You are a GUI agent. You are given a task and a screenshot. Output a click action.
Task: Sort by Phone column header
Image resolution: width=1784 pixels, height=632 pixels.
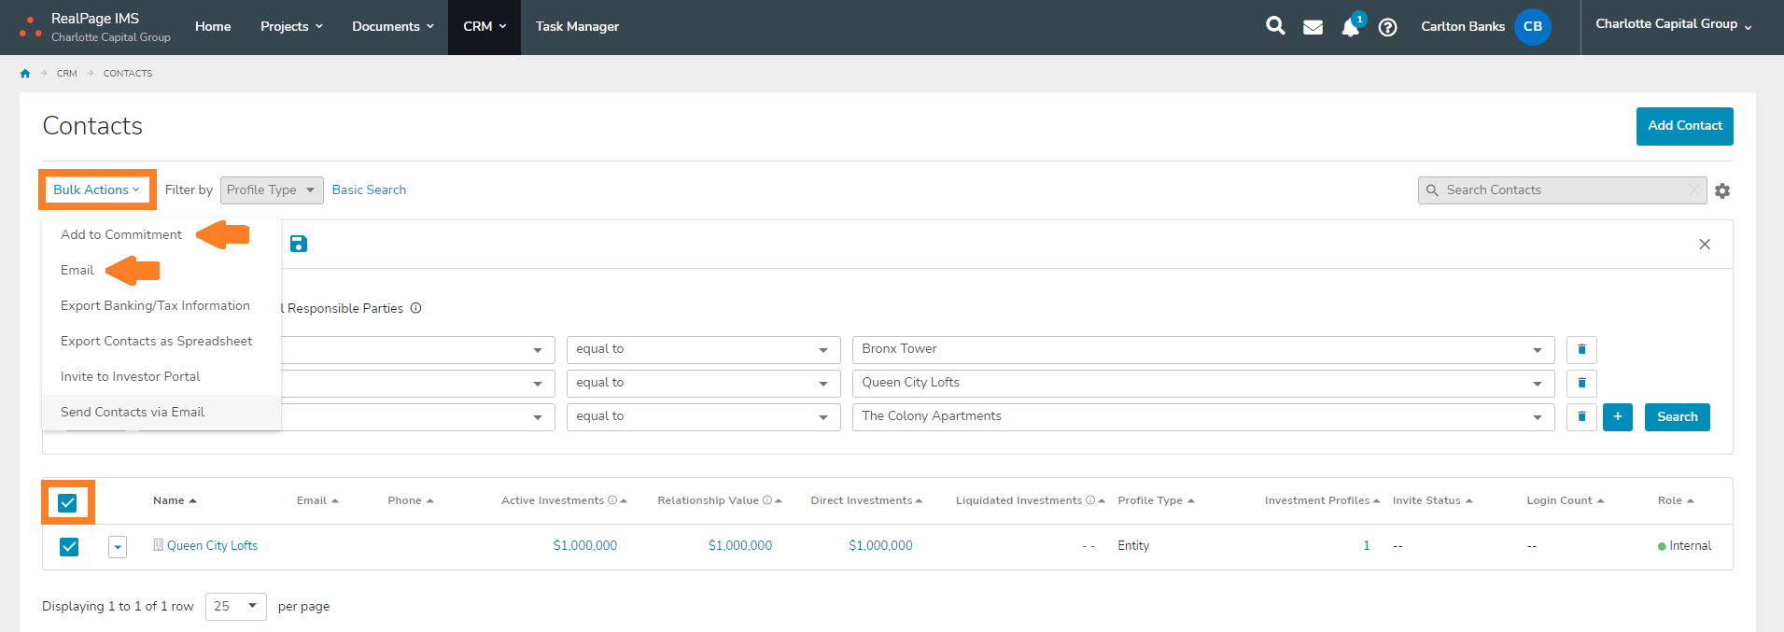click(411, 501)
